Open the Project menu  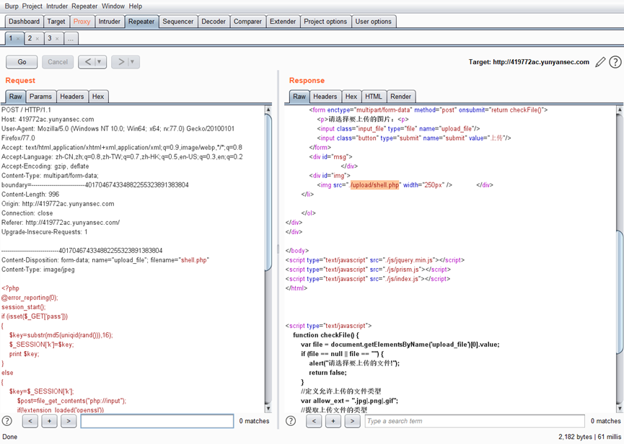pyautogui.click(x=32, y=6)
